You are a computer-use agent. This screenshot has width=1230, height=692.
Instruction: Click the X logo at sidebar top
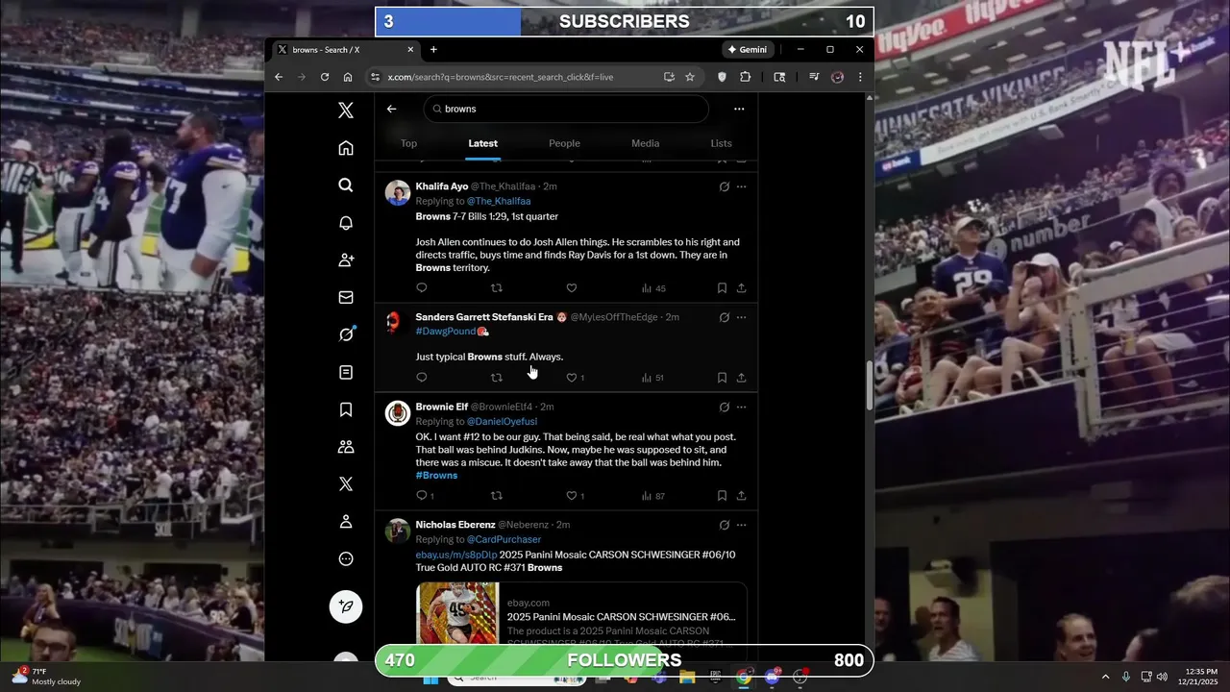pos(346,111)
